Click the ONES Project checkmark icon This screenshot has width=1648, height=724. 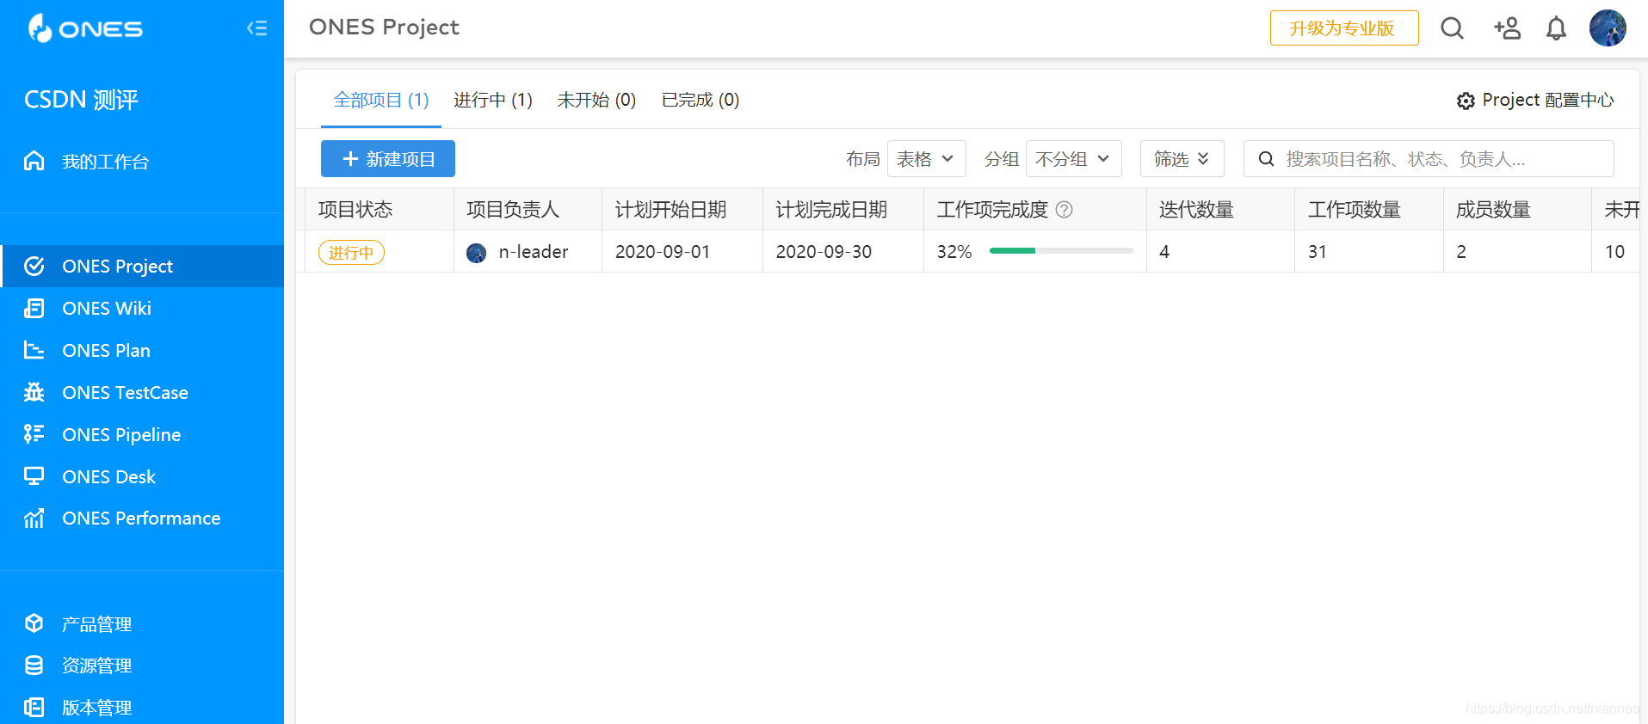click(34, 266)
